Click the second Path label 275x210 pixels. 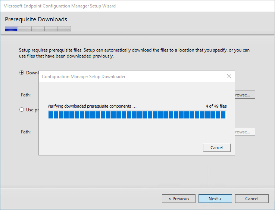pos(26,132)
